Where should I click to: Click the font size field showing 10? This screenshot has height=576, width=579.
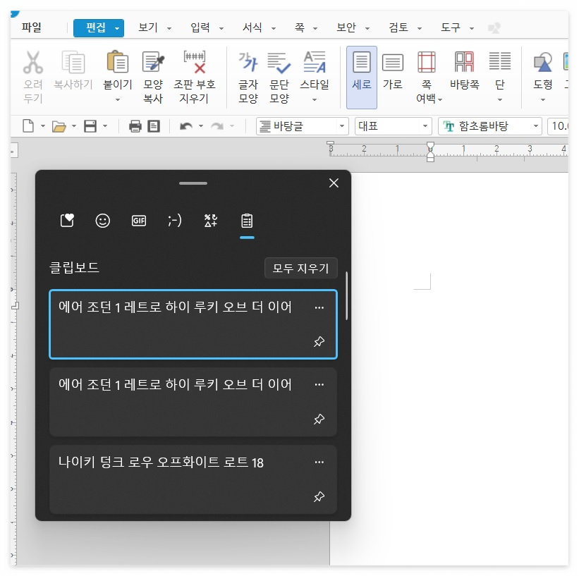558,126
